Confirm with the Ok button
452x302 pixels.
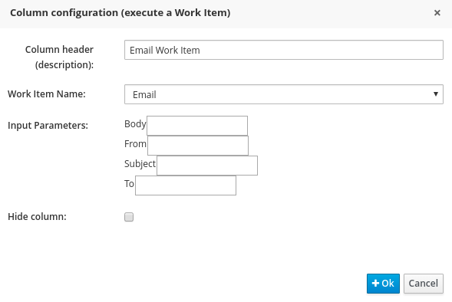[x=383, y=284]
